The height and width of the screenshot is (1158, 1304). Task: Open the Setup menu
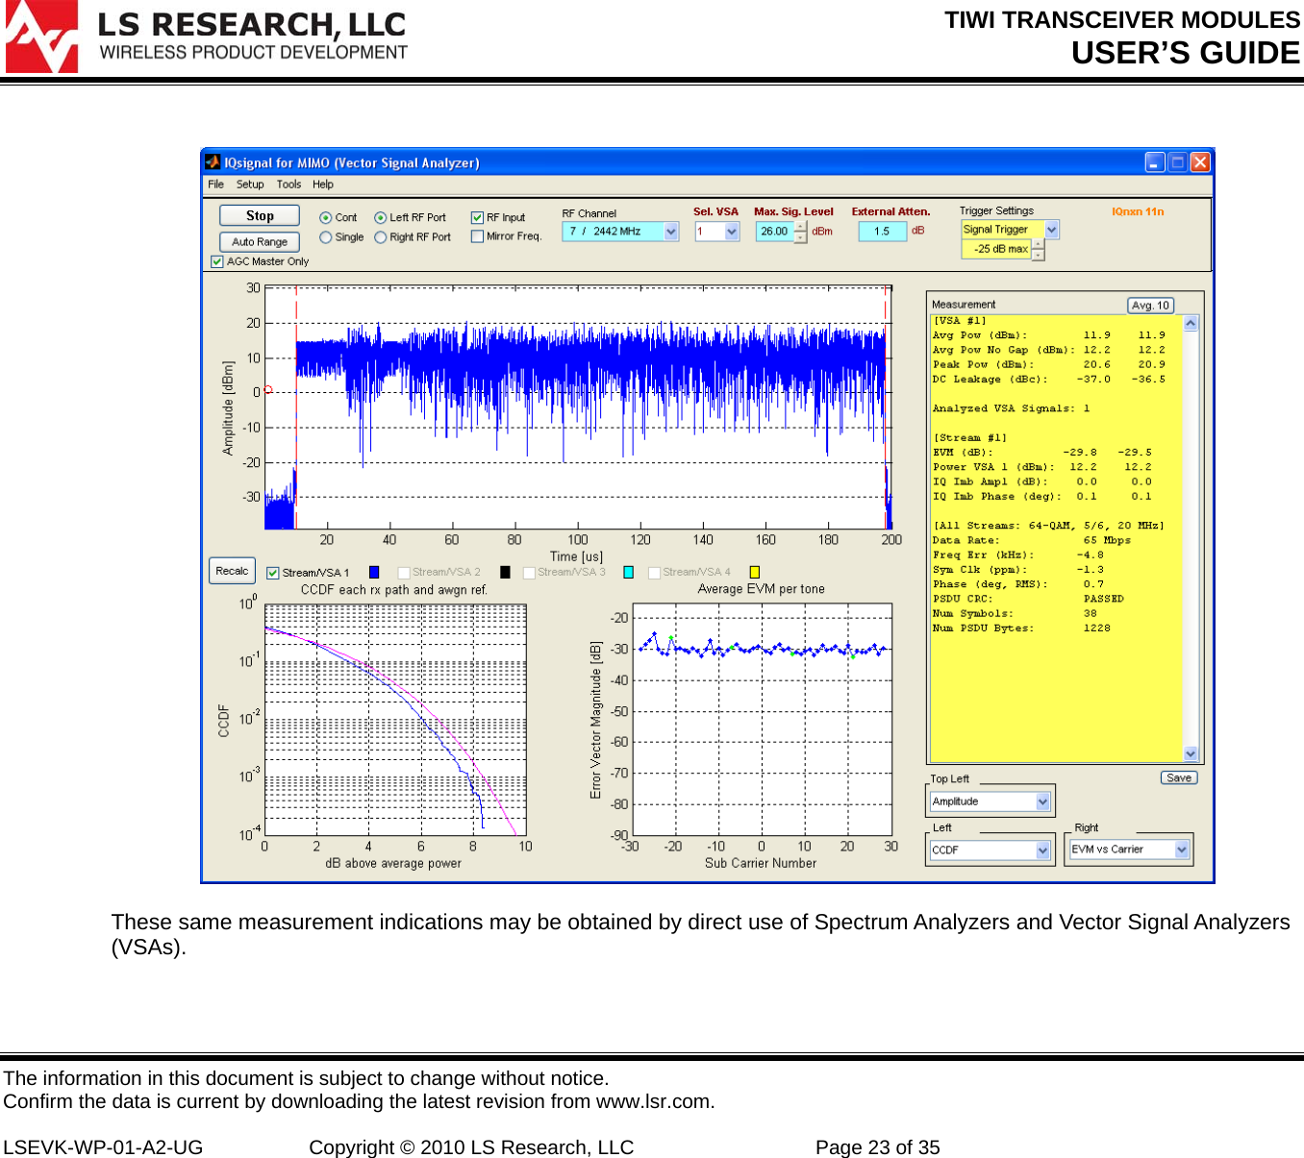(x=250, y=185)
